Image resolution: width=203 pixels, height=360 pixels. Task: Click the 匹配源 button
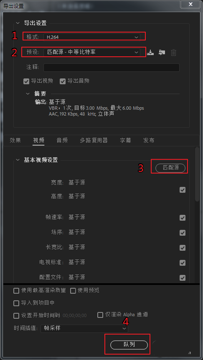(170, 168)
